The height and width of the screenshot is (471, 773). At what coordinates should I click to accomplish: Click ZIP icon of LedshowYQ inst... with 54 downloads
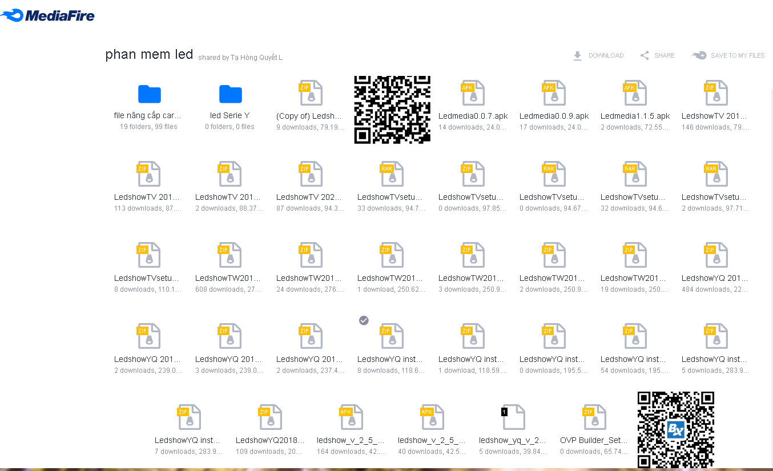(636, 336)
